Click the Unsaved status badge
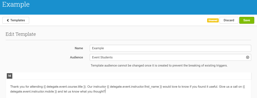Screen dimensions: 257x98 click(x=213, y=20)
